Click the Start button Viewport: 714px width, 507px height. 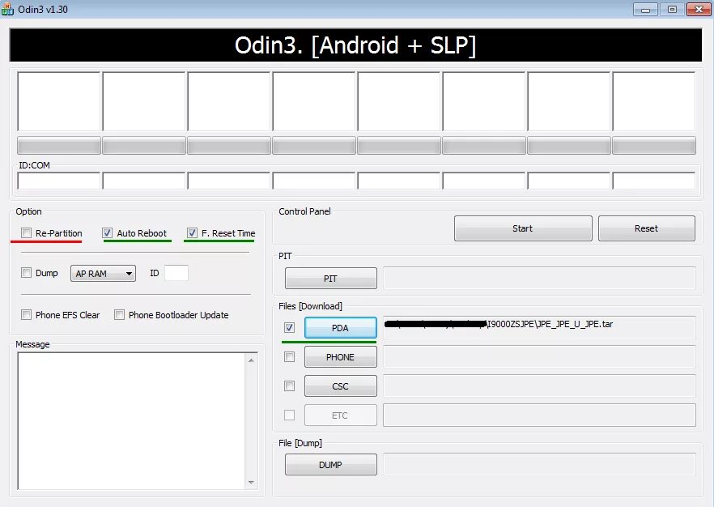[x=523, y=228]
